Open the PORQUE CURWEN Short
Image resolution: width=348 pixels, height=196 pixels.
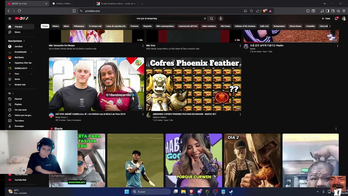click(x=194, y=160)
